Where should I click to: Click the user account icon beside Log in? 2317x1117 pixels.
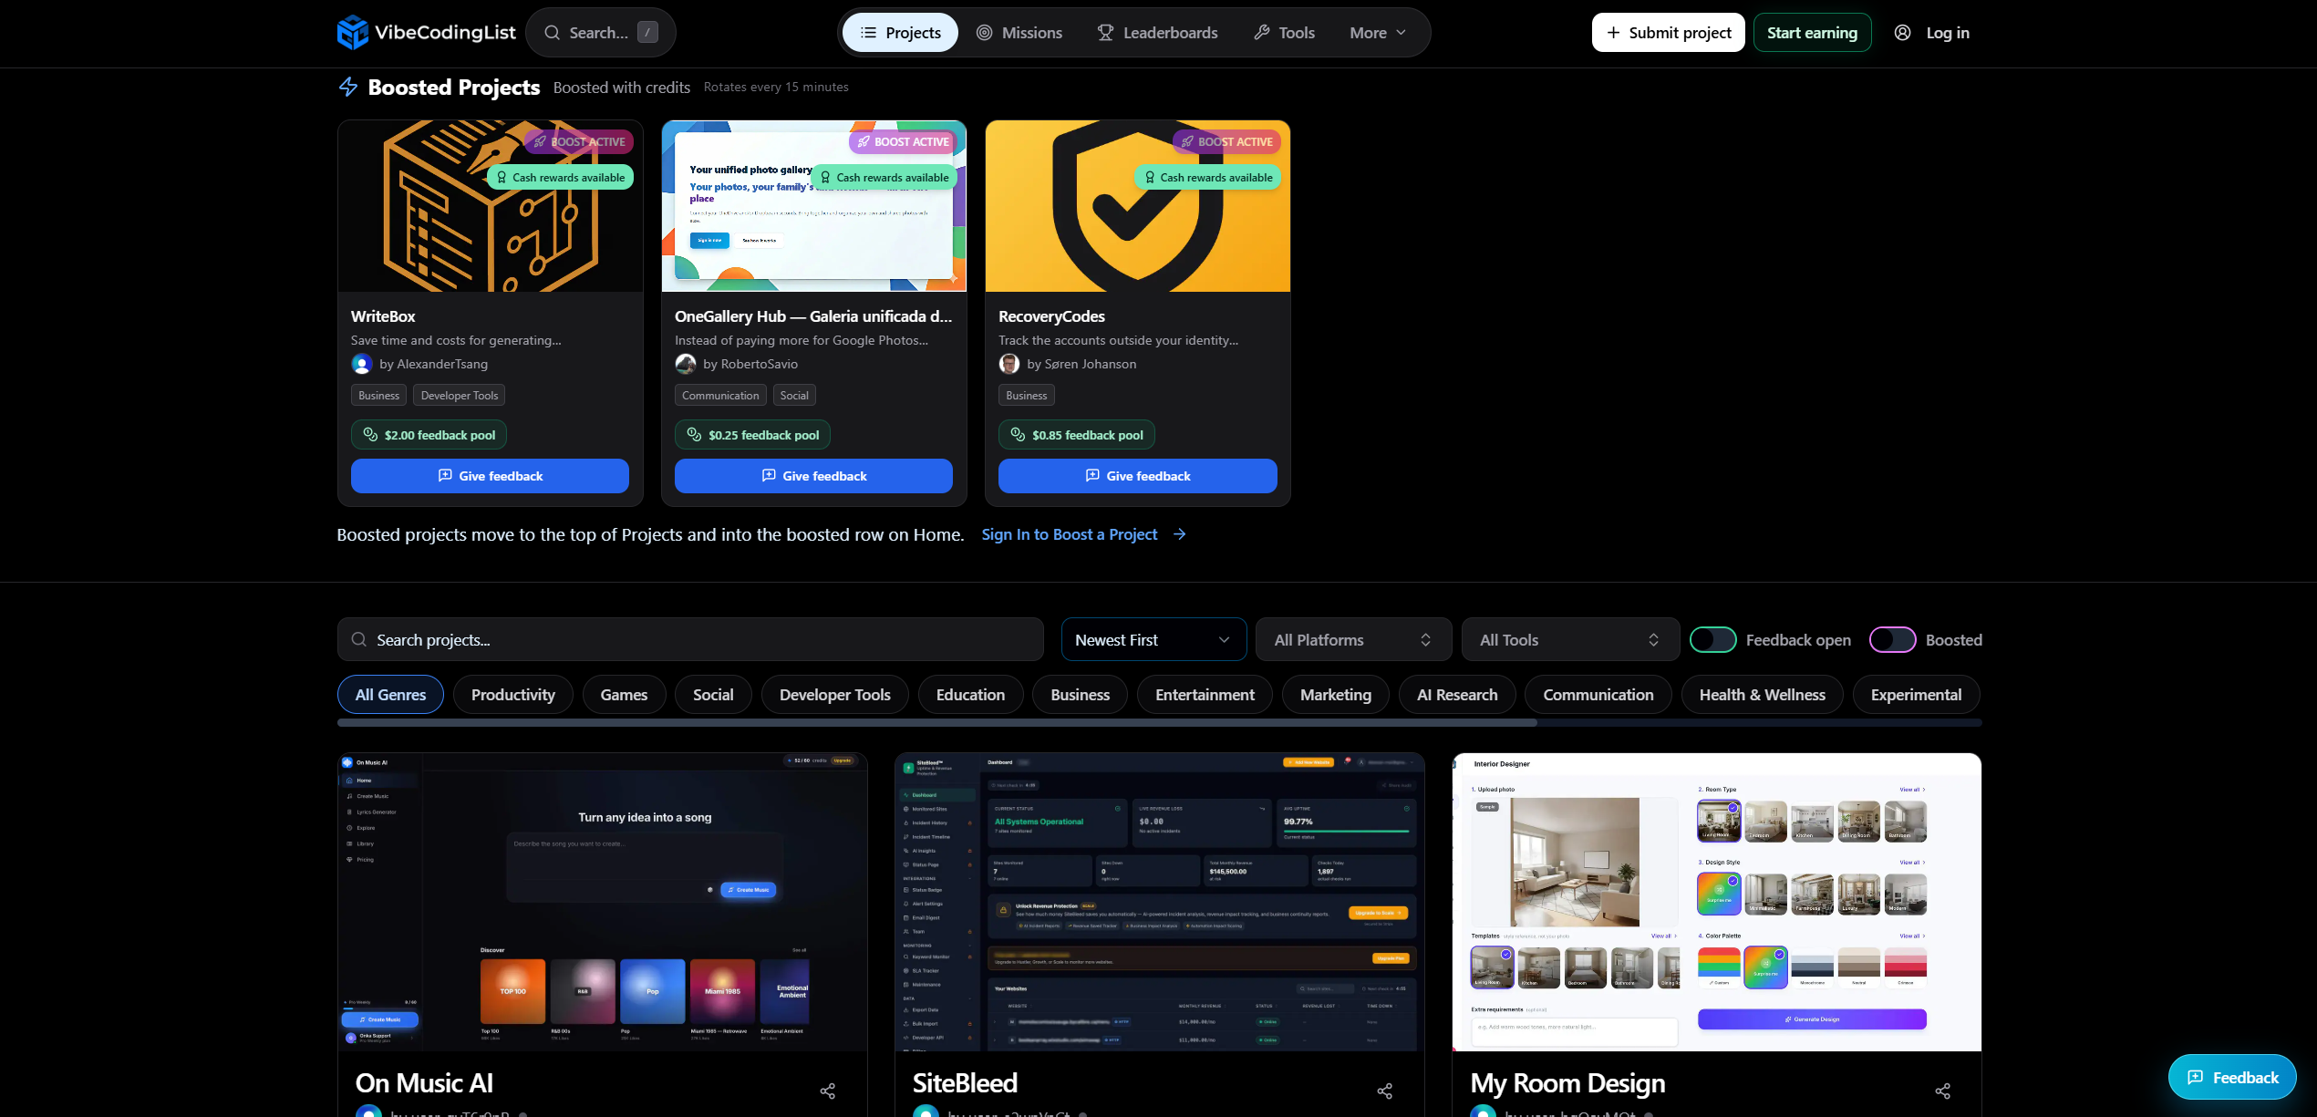[x=1902, y=33]
